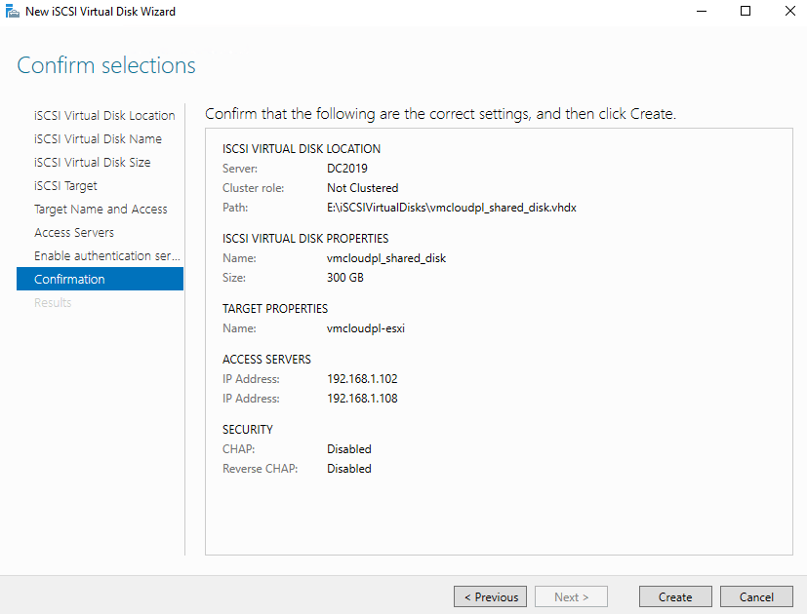Minimize the wizard window
The image size is (807, 614).
(701, 12)
